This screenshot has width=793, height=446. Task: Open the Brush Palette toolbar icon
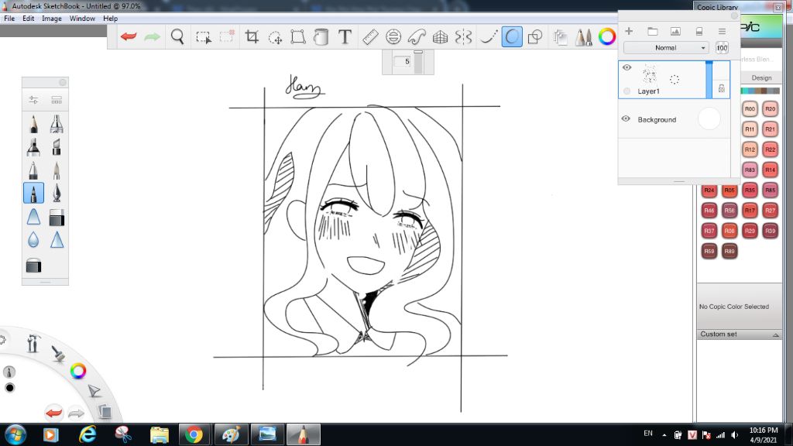point(584,37)
